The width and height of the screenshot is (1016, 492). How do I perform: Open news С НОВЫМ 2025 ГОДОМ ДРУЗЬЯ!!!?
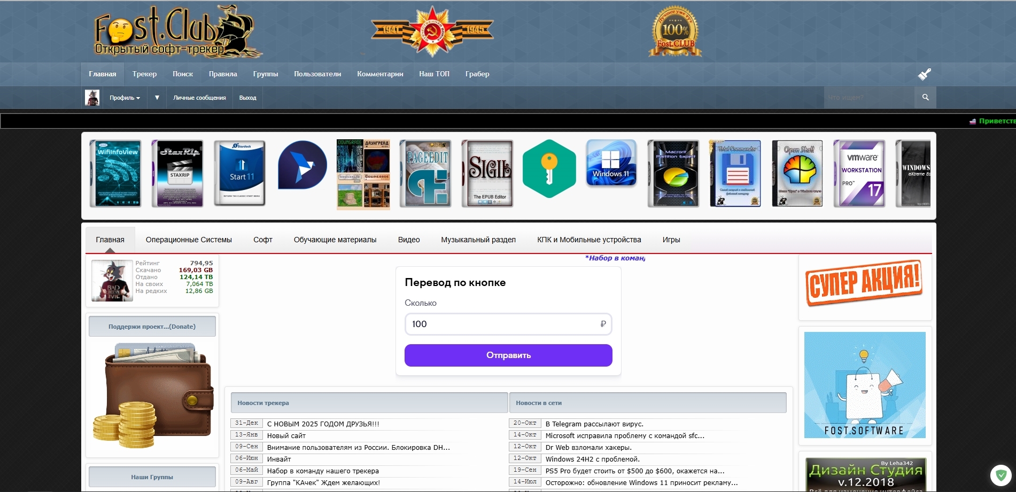click(323, 424)
